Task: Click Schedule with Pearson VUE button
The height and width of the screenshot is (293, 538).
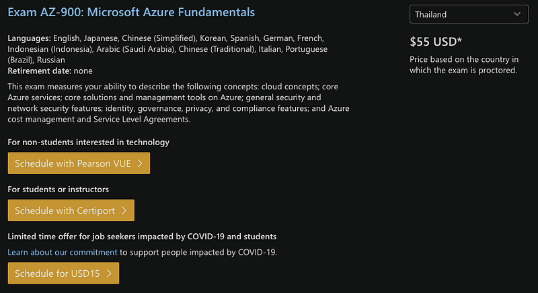Action: pos(79,163)
